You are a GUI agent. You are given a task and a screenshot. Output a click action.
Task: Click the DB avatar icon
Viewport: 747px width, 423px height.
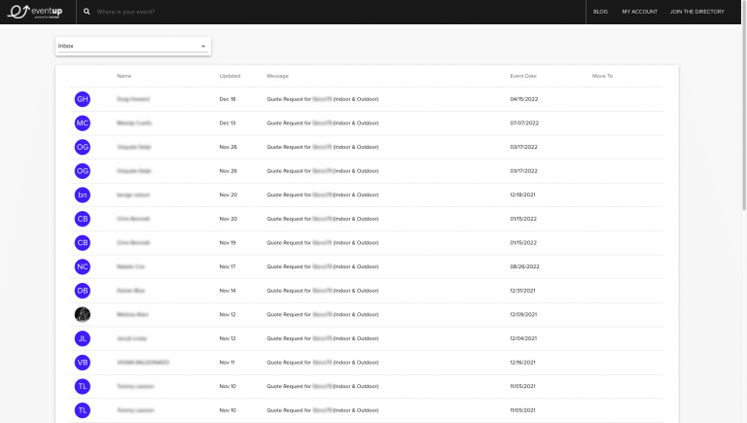83,291
